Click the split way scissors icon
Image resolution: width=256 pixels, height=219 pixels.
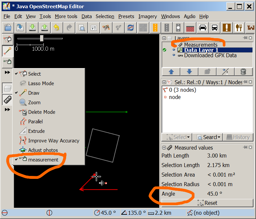pos(106,28)
